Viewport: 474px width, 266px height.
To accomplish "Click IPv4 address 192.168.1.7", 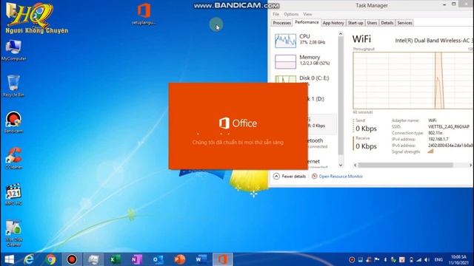I will click(x=438, y=140).
